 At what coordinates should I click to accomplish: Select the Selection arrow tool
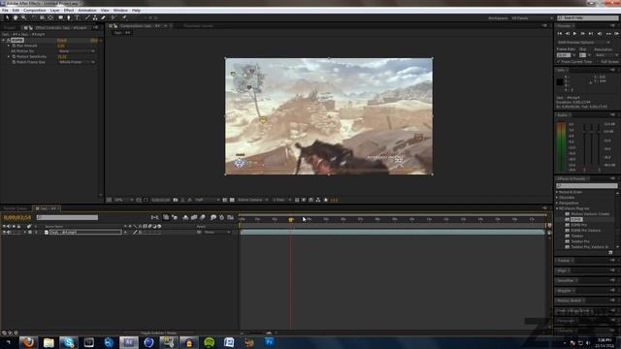pos(7,17)
